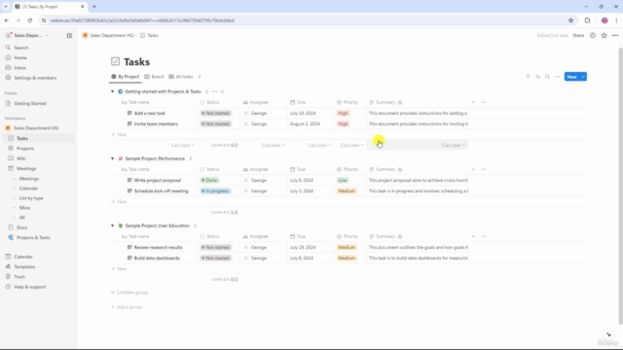Open the database view options ellipsis
The width and height of the screenshot is (623, 350).
click(x=558, y=77)
